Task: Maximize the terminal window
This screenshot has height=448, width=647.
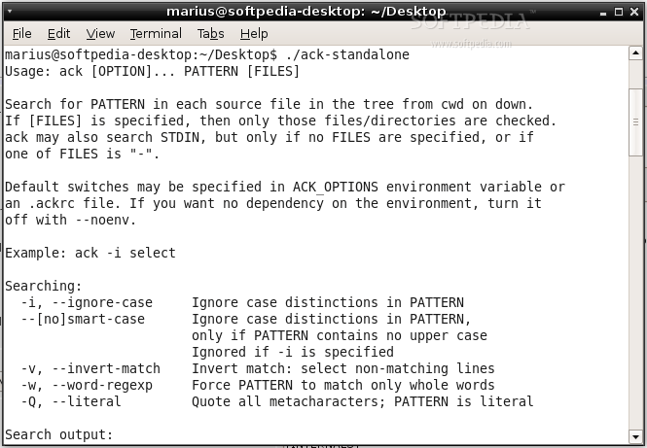Action: click(619, 12)
